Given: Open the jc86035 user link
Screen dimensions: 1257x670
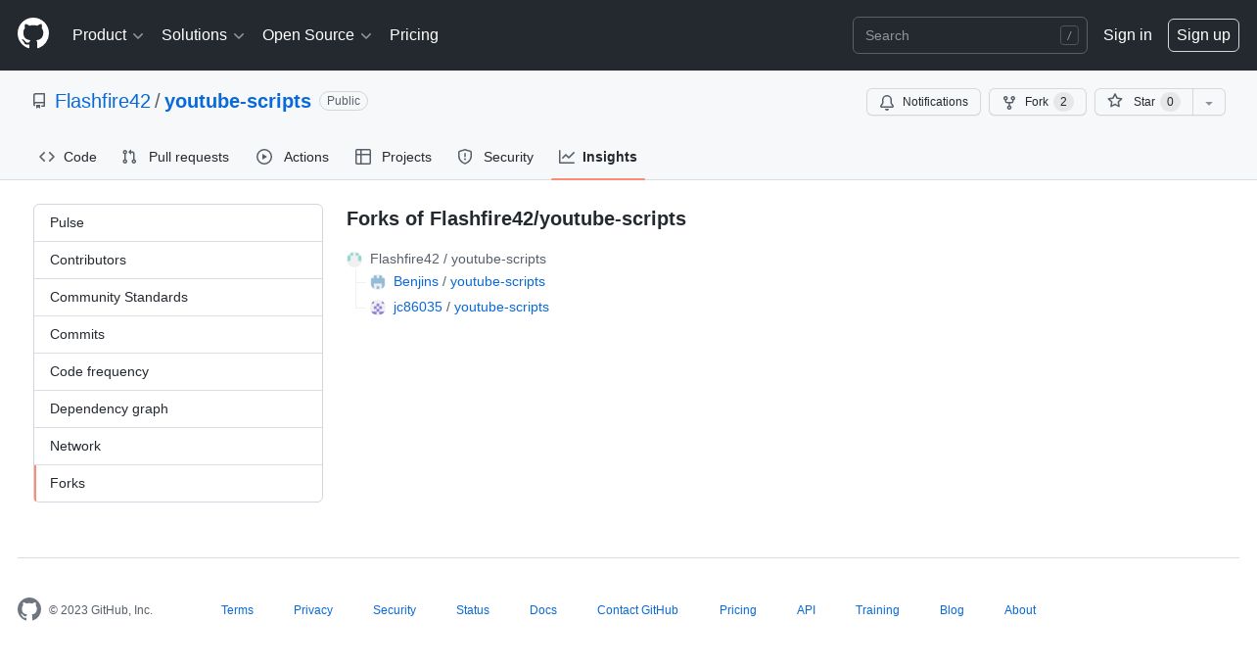Looking at the screenshot, I should point(418,308).
